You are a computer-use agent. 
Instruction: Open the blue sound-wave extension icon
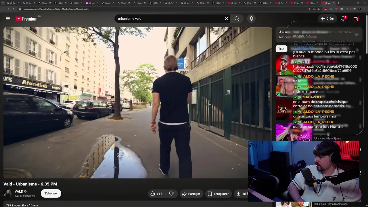(331, 9)
